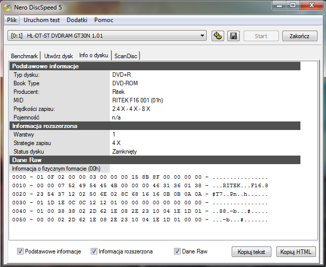
Task: Open the Pomoc menu
Action: pos(104,20)
